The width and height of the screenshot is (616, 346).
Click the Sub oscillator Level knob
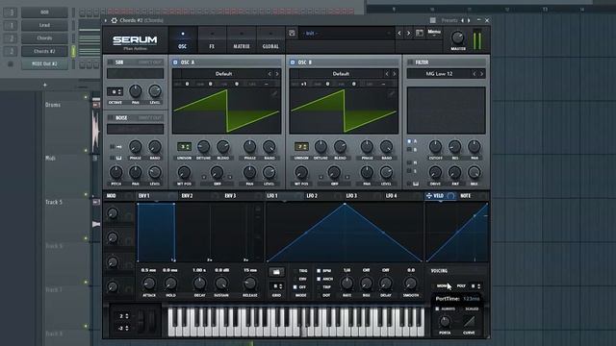click(x=155, y=91)
